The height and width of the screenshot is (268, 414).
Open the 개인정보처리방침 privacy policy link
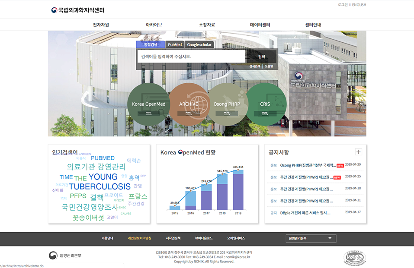tap(140, 238)
